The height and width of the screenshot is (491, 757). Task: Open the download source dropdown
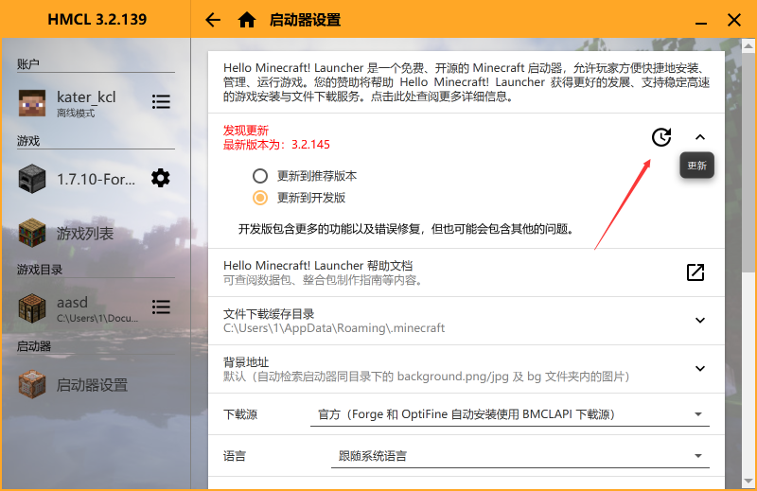[x=509, y=414]
